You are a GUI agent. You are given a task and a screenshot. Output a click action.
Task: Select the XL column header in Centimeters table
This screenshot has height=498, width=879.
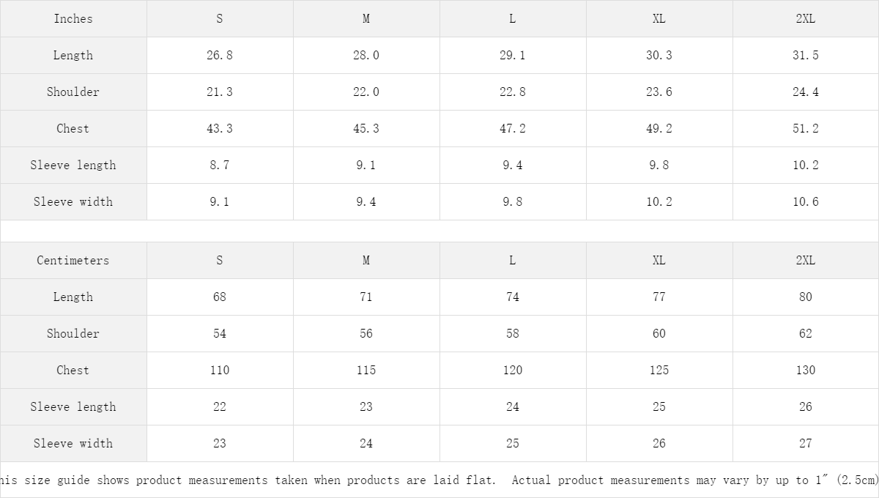pyautogui.click(x=659, y=261)
